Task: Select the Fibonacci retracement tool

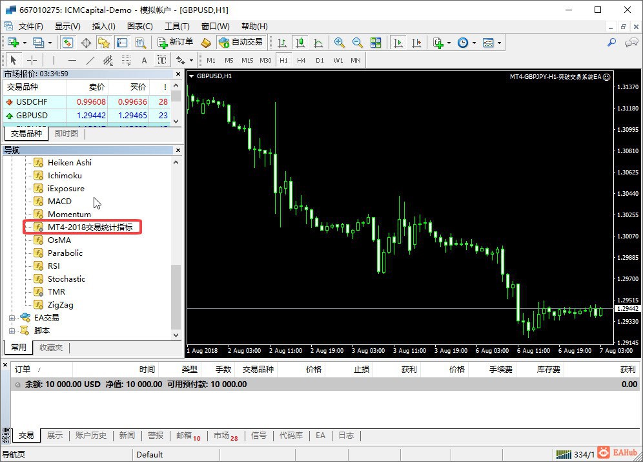Action: click(127, 60)
